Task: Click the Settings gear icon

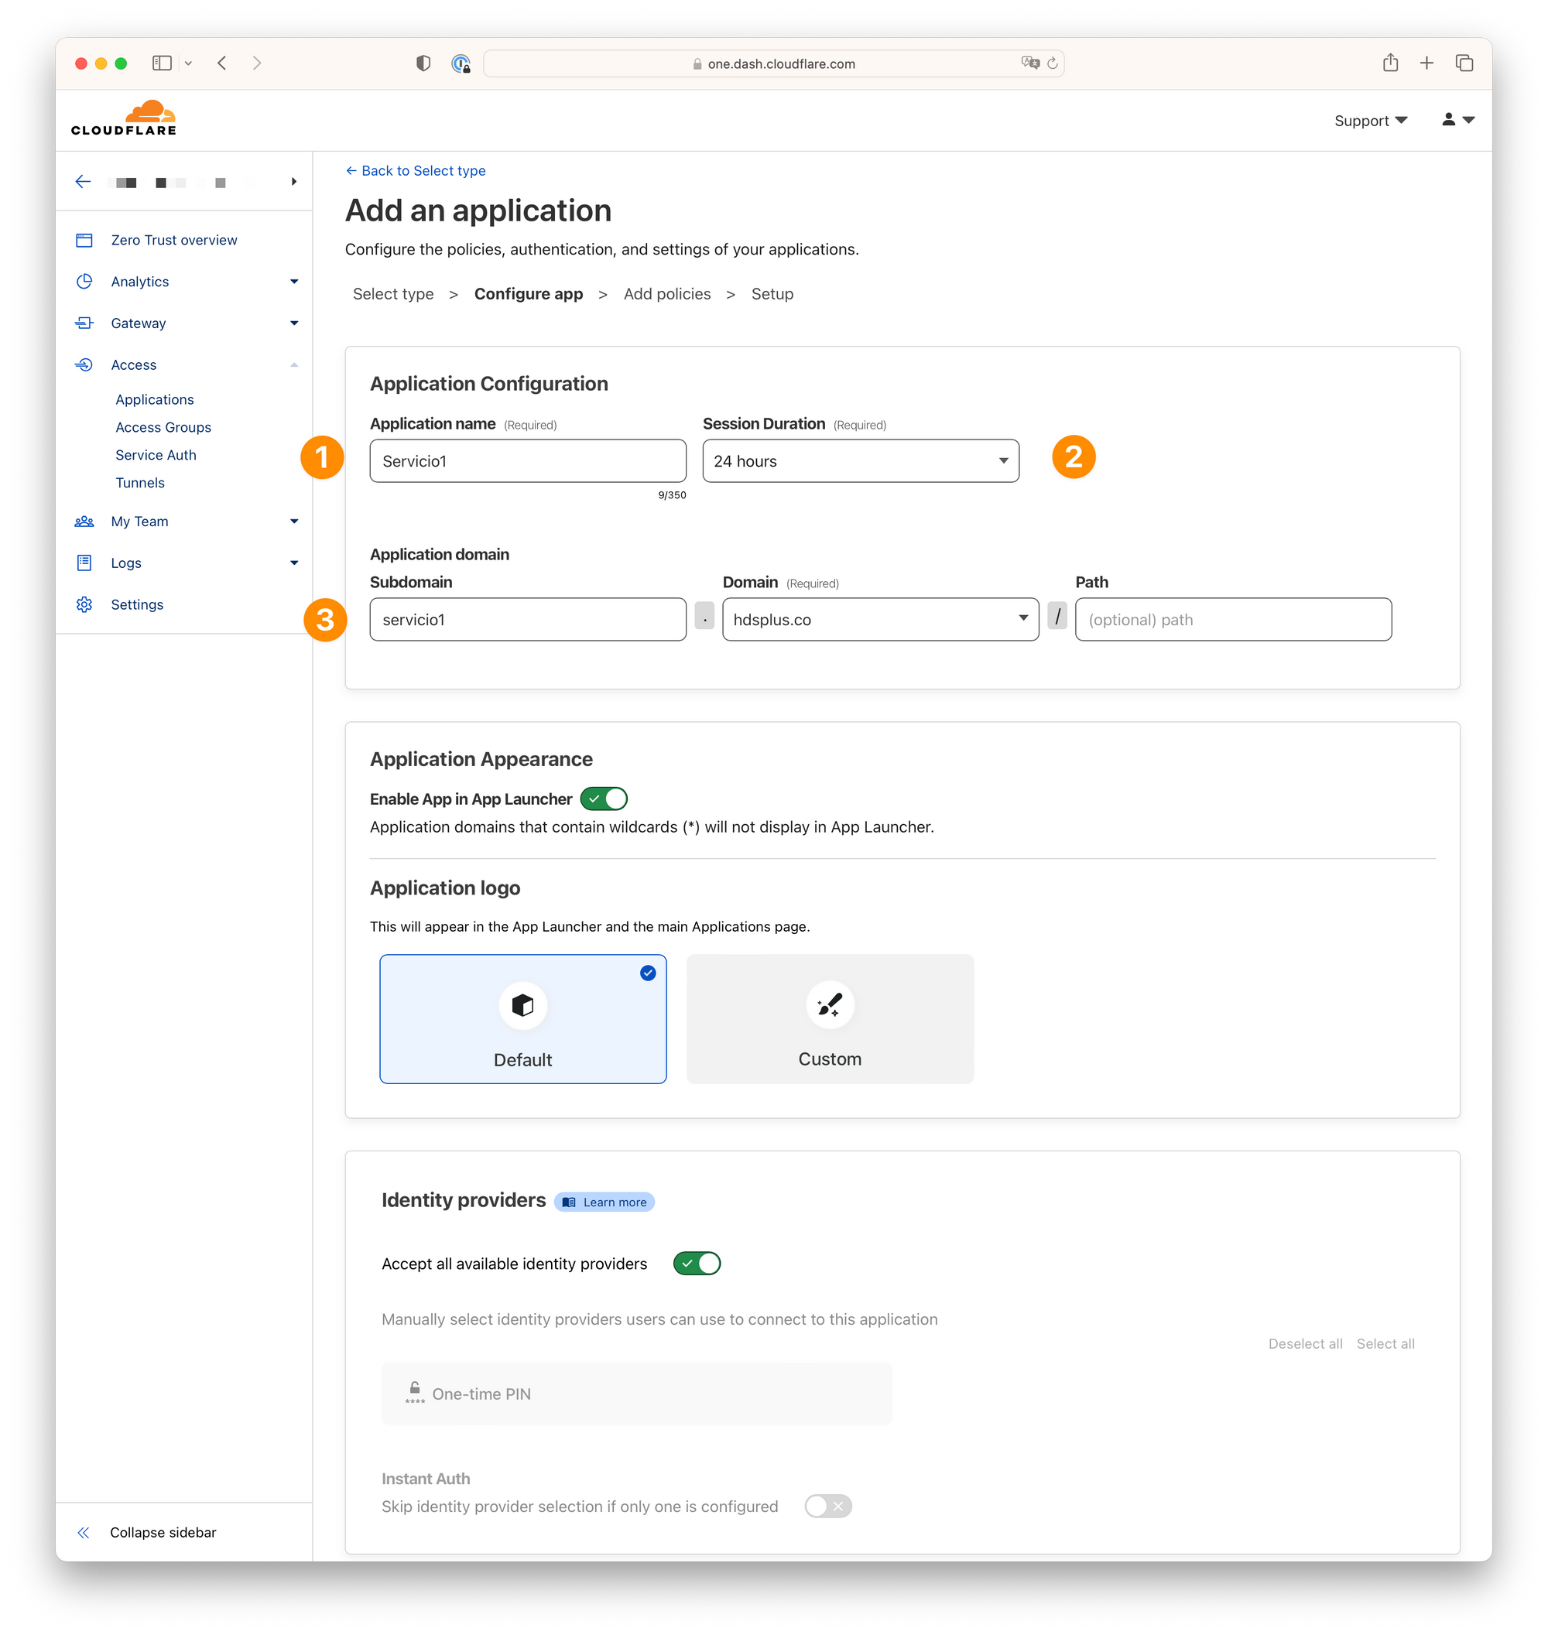Action: click(84, 604)
